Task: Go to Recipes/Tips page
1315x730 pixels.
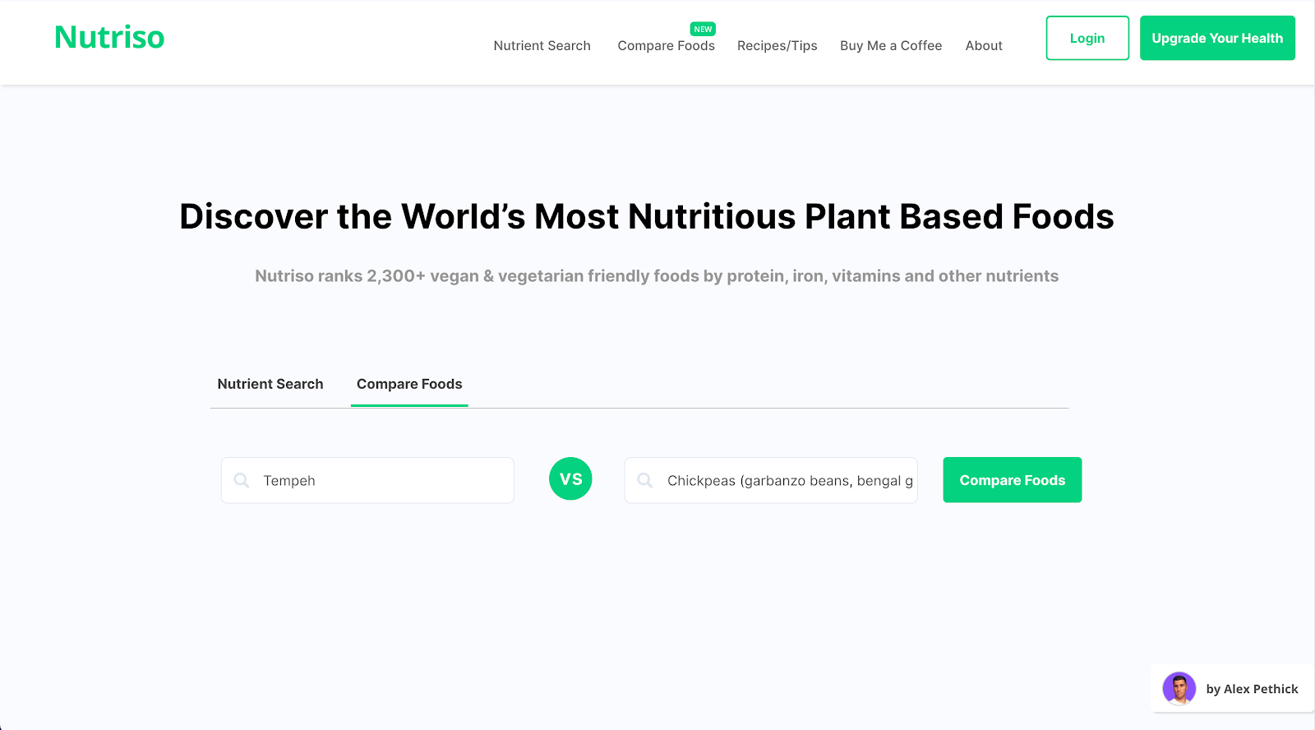Action: [777, 46]
